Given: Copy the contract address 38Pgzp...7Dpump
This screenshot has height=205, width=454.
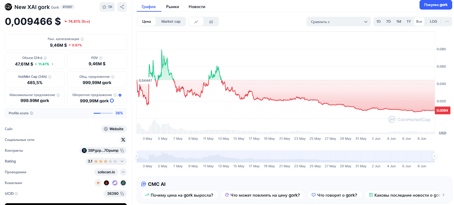Looking at the screenshot, I should click(122, 151).
